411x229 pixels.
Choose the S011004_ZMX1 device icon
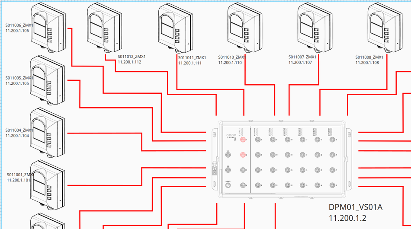[48, 133]
